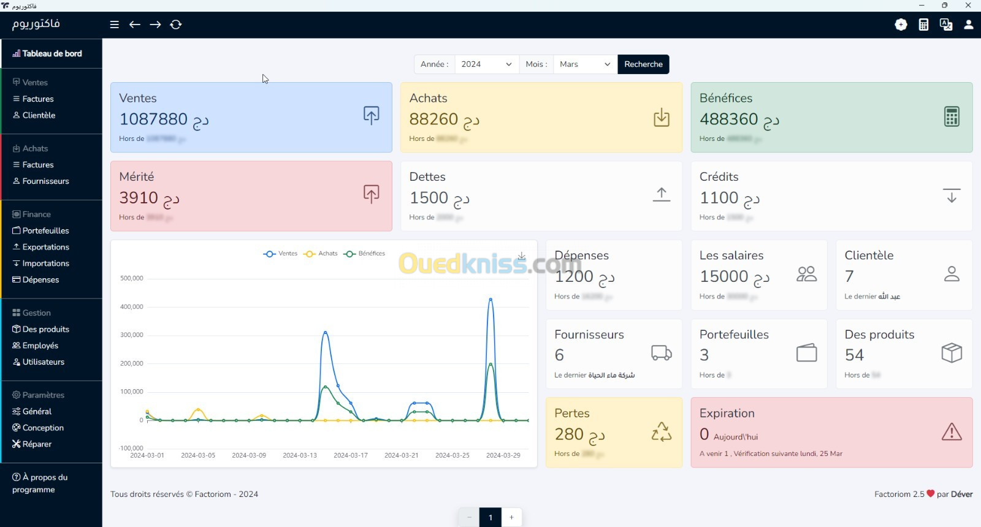Open the user profile icon
This screenshot has width=981, height=527.
(969, 25)
